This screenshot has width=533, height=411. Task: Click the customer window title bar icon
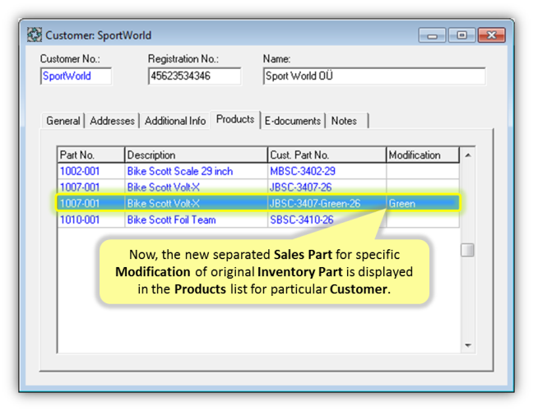(35, 35)
